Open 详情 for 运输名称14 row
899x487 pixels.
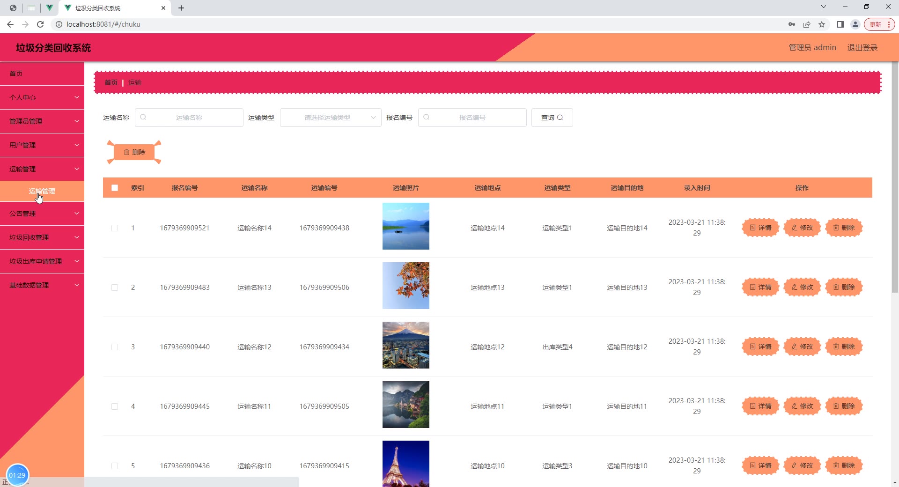(x=760, y=228)
